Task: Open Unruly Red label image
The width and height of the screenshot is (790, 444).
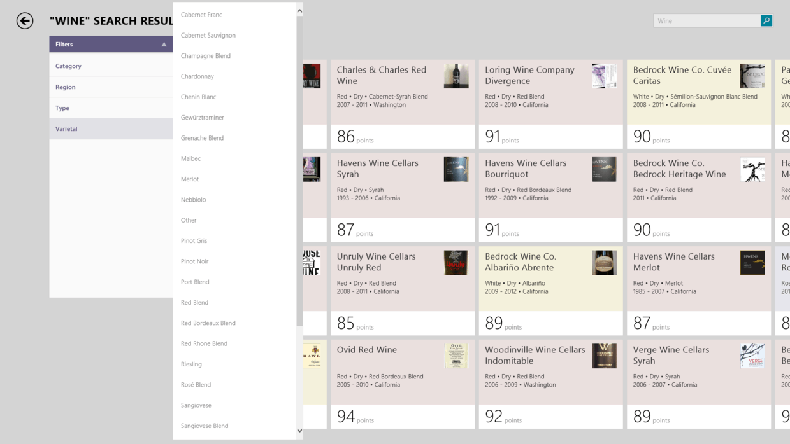Action: [456, 263]
